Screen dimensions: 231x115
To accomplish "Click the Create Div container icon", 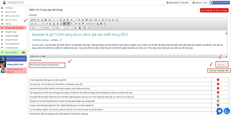I will coord(50,24).
